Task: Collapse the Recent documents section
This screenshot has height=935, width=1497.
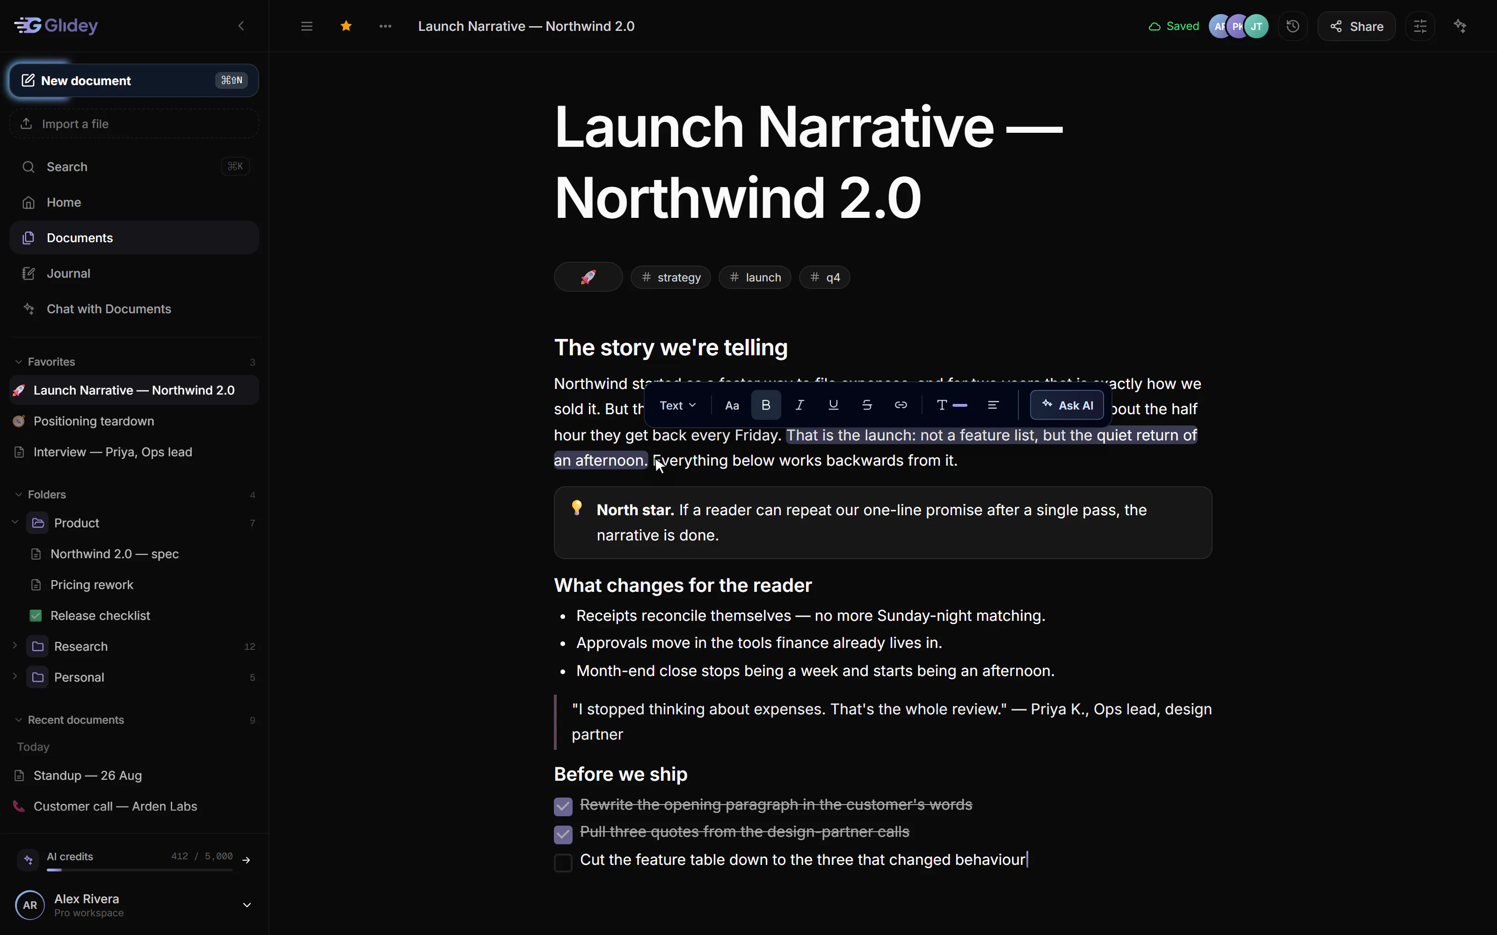Action: click(x=19, y=720)
